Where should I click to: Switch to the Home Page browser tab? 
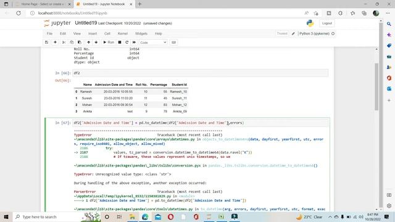42,4
